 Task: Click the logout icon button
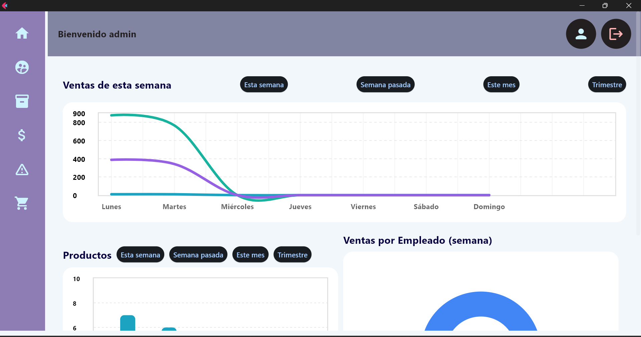click(x=616, y=34)
